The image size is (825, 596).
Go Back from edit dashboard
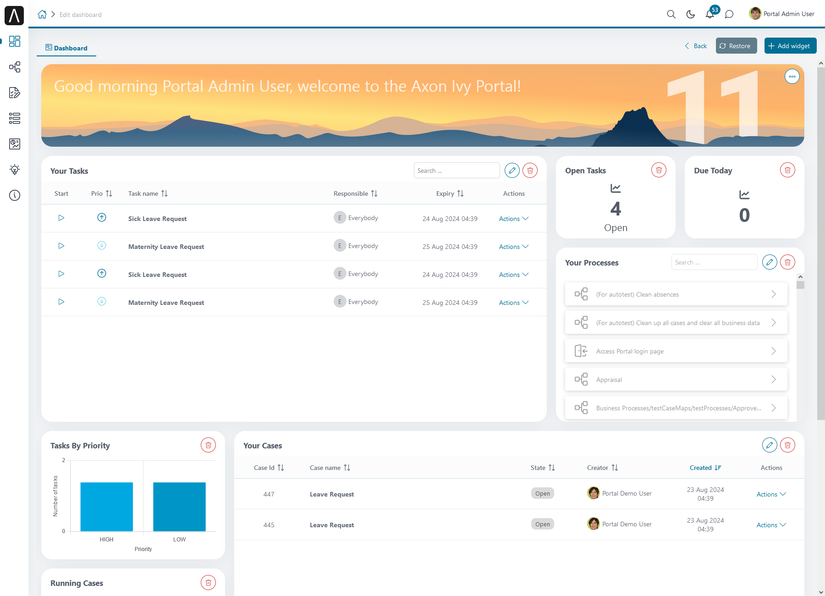click(x=696, y=46)
